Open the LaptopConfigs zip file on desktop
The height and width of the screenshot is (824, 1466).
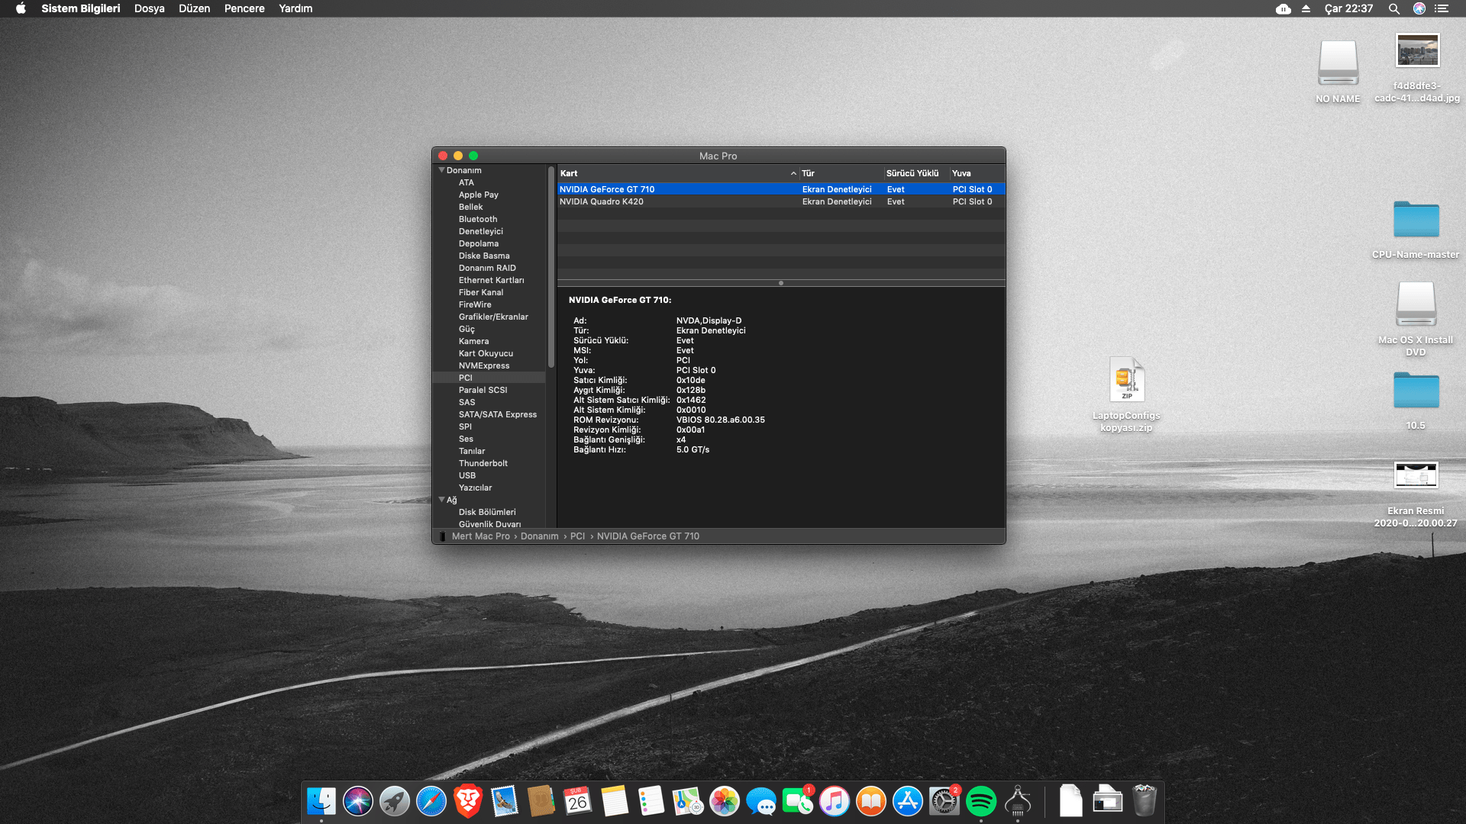[1126, 380]
